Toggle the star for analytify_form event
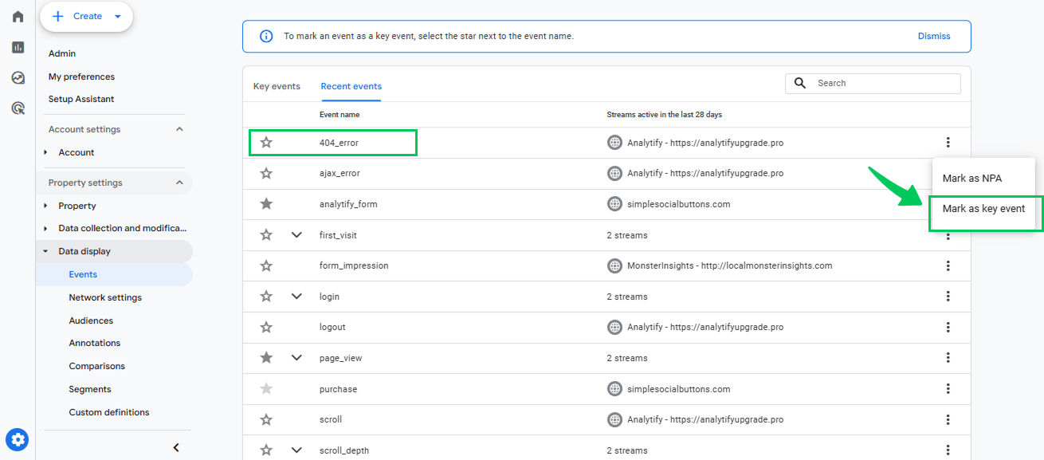Screen dimensions: 1044x460 pos(266,204)
